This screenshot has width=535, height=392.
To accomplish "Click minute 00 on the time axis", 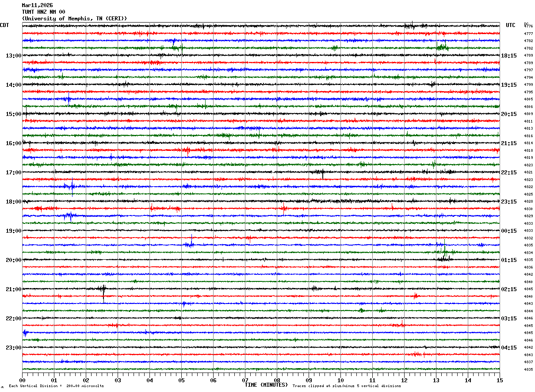I will [x=22, y=380].
